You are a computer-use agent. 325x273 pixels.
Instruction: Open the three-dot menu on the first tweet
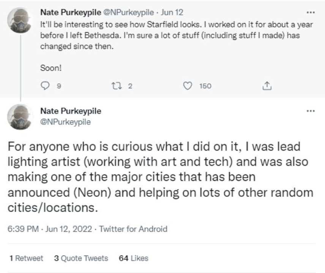(311, 12)
